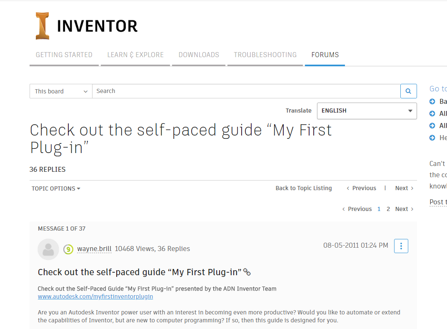Click the wayne.brill username link
The width and height of the screenshot is (447, 329).
tap(94, 249)
